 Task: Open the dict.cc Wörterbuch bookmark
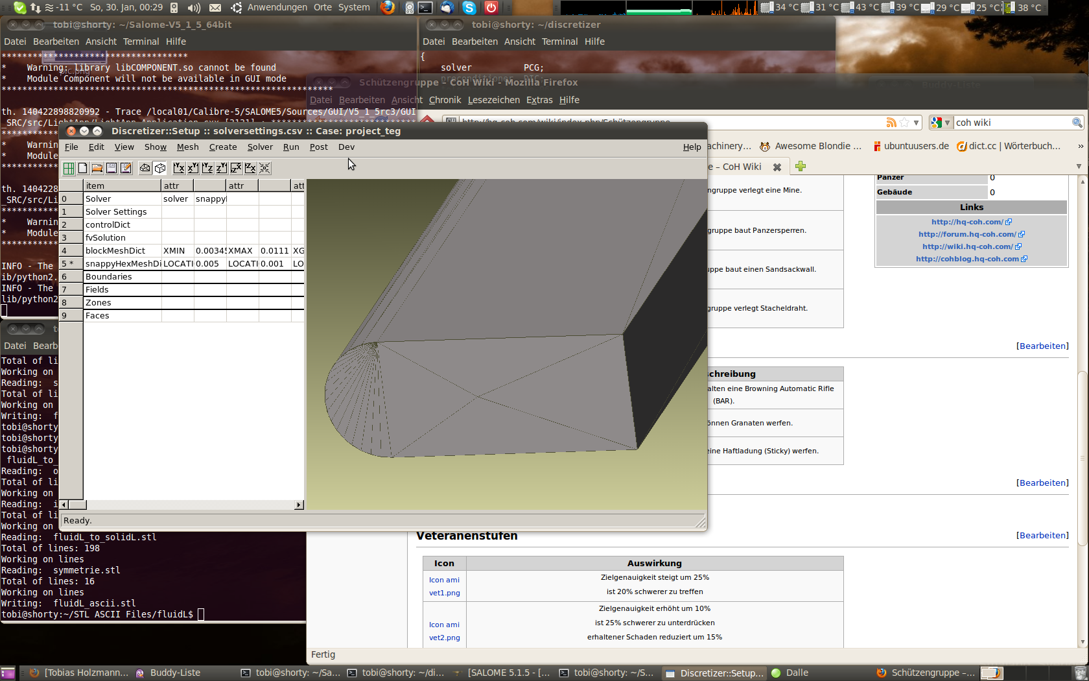coord(1009,147)
